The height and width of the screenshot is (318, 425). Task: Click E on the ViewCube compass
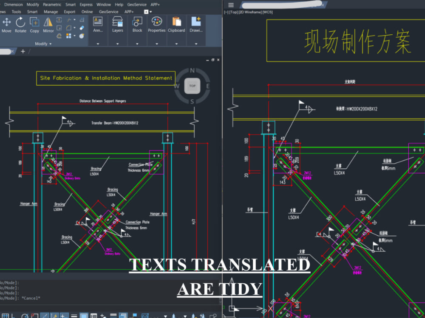(208, 86)
